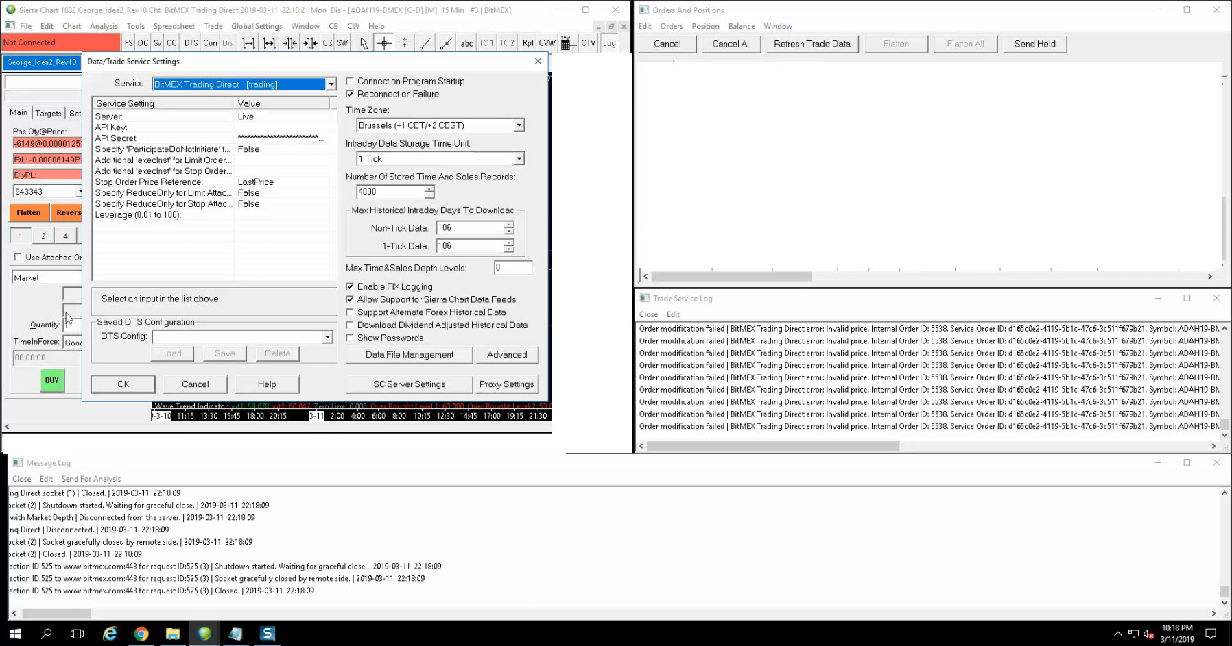Open the Log toolbar button

coord(609,42)
